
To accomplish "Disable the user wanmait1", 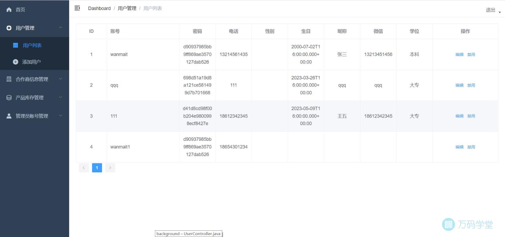I will click(x=471, y=147).
